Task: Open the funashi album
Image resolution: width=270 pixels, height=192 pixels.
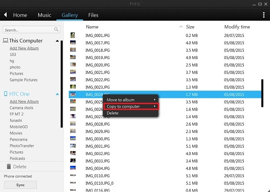Action: [x=16, y=120]
